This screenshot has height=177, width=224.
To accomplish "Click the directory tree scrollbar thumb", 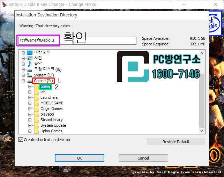I will tap(202, 101).
